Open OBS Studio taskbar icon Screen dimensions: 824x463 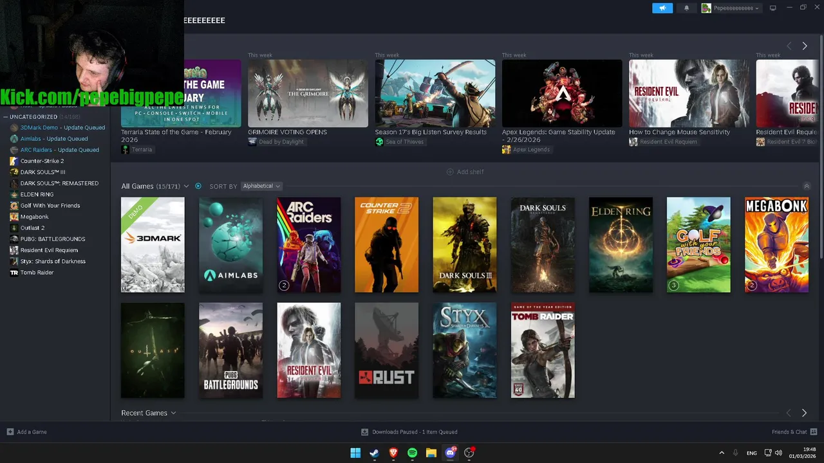tap(469, 453)
